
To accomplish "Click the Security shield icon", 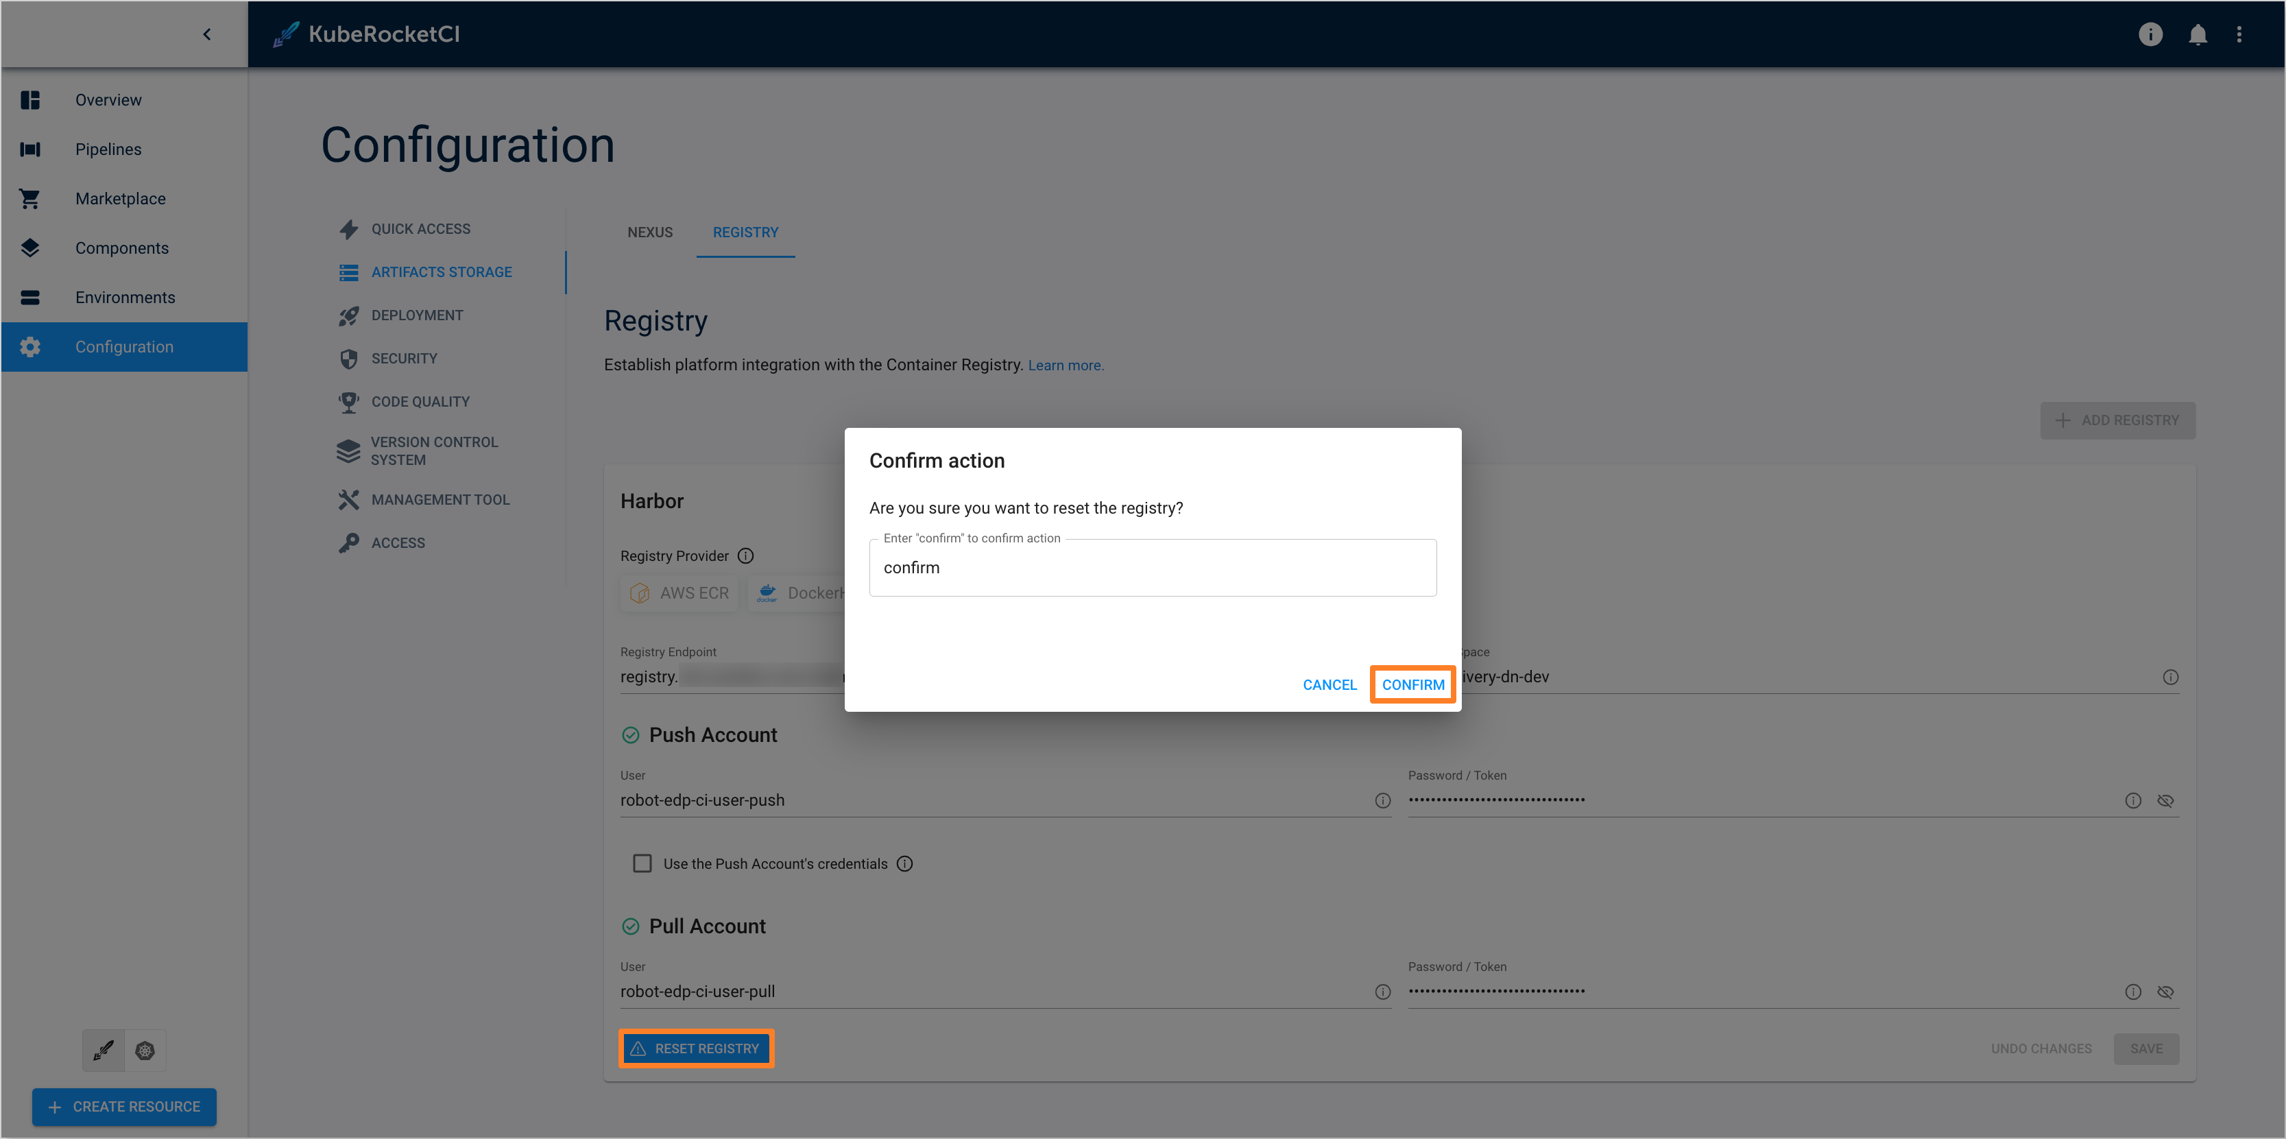I will point(349,359).
